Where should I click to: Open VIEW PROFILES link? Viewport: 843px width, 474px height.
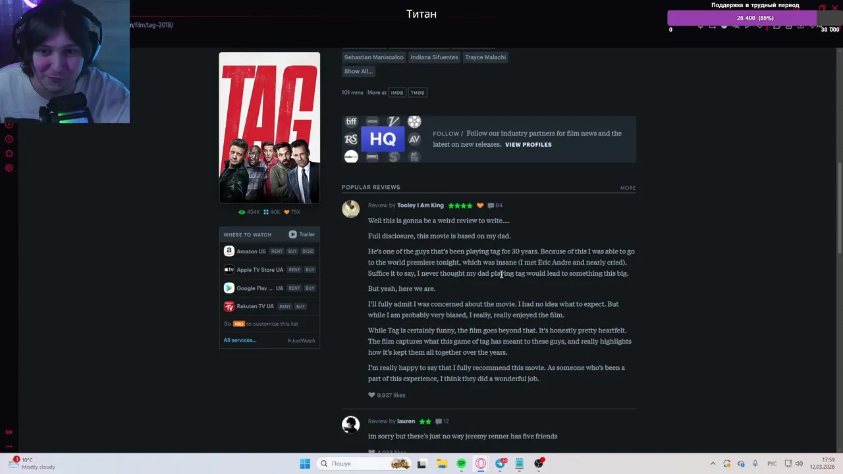(x=528, y=144)
